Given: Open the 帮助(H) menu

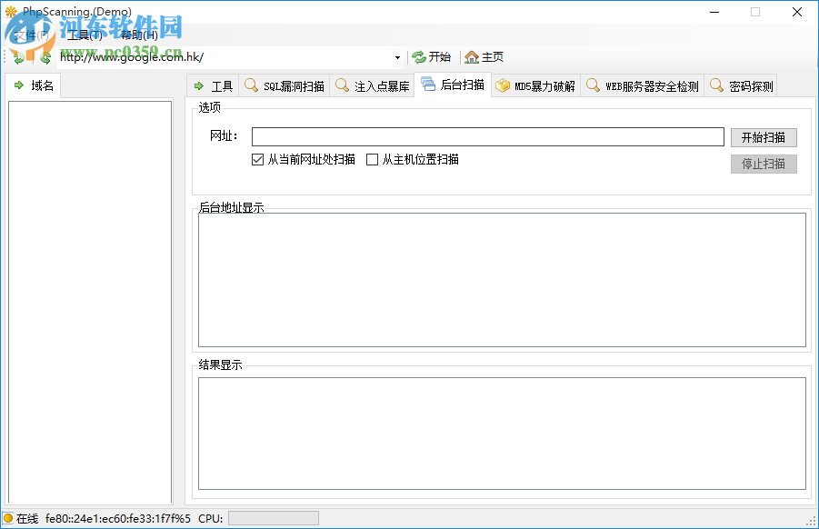Looking at the screenshot, I should [x=135, y=34].
